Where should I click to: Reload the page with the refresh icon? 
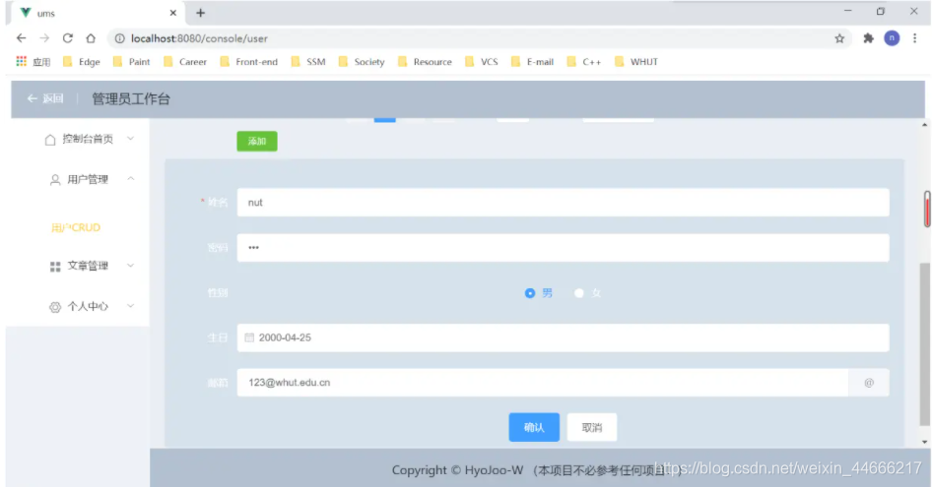click(68, 38)
